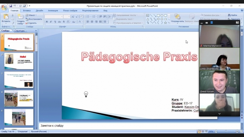This screenshot has width=244, height=137.
Task: Select the rectangle shape in the shapes gallery
Action: click(158, 15)
